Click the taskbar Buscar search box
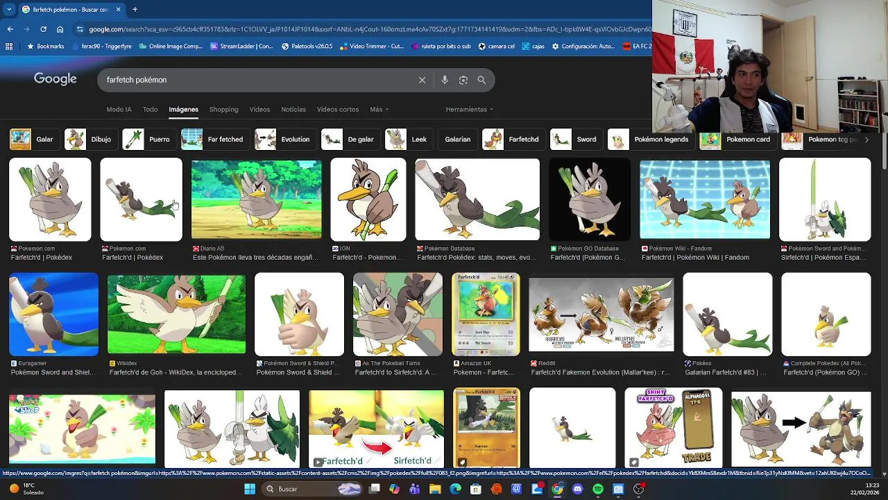Viewport: 888px width, 500px height. 312,489
